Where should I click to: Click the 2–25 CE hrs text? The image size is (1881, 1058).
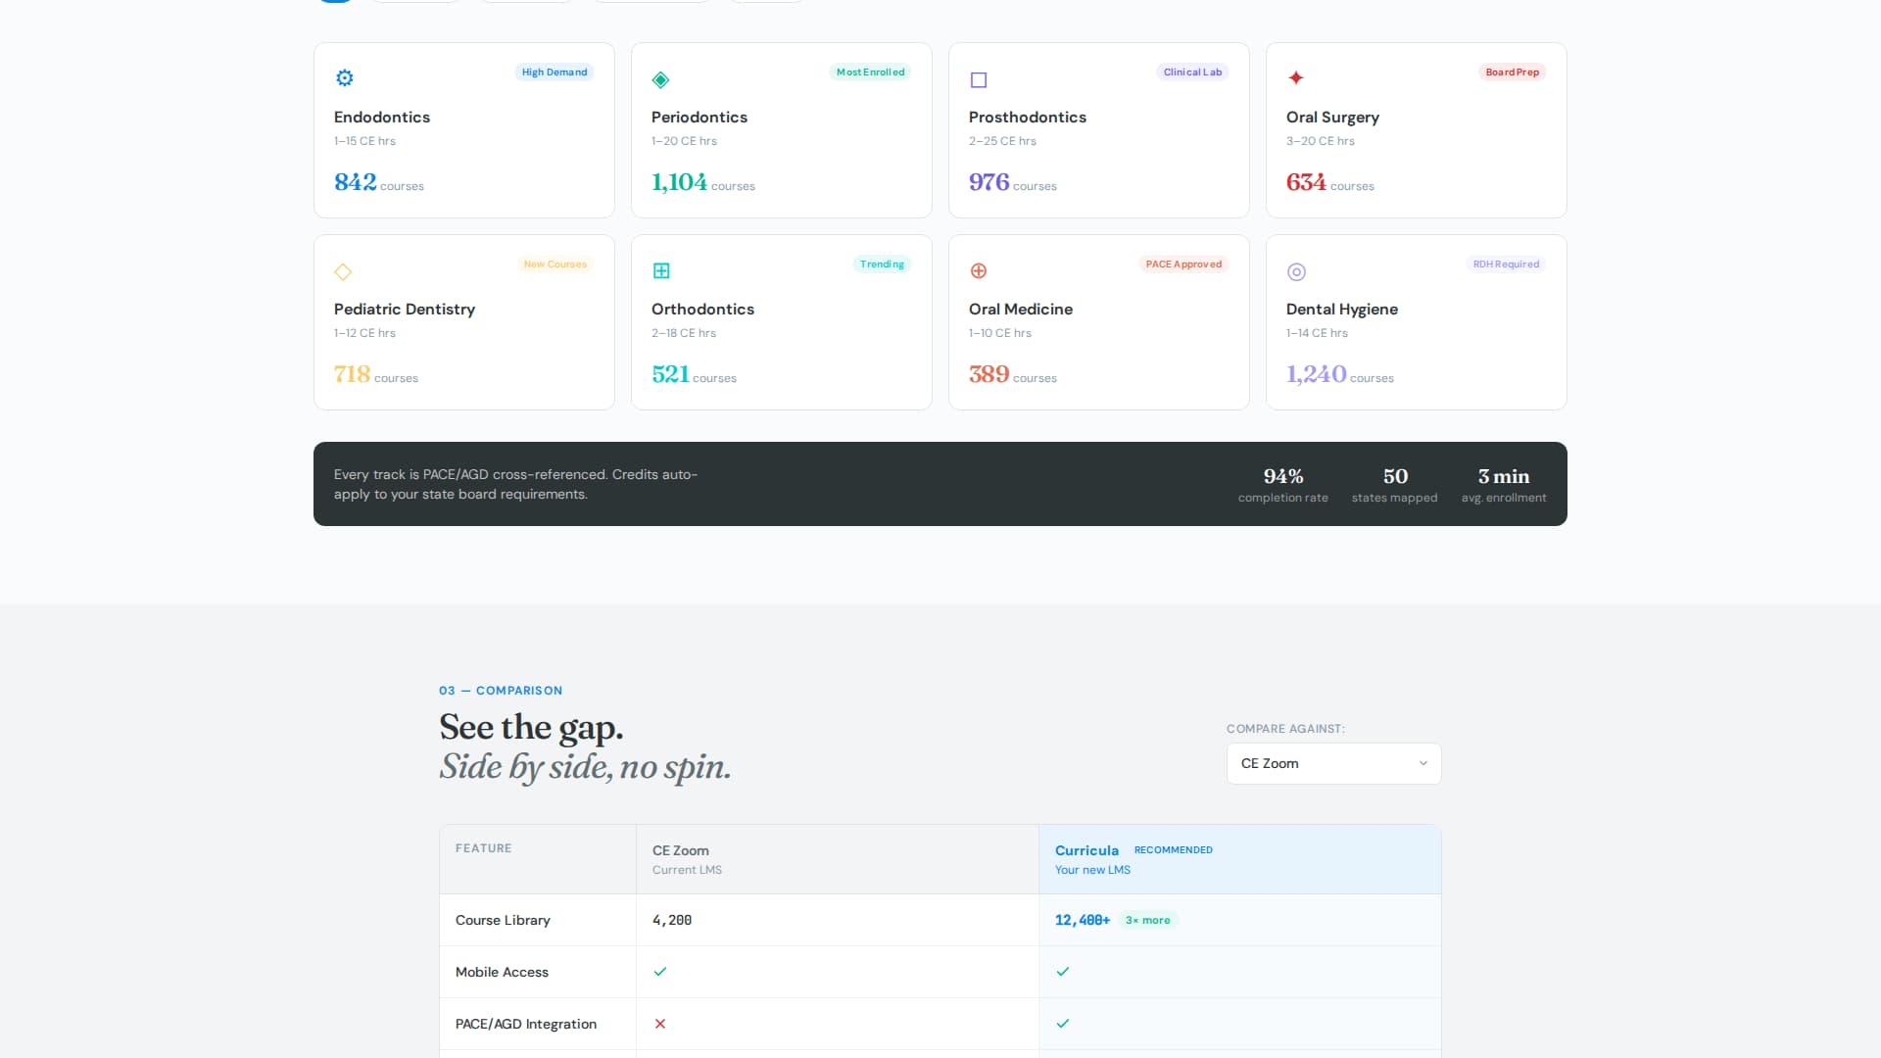(1002, 141)
